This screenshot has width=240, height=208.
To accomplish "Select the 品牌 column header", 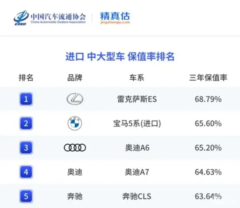I will coord(75,77).
